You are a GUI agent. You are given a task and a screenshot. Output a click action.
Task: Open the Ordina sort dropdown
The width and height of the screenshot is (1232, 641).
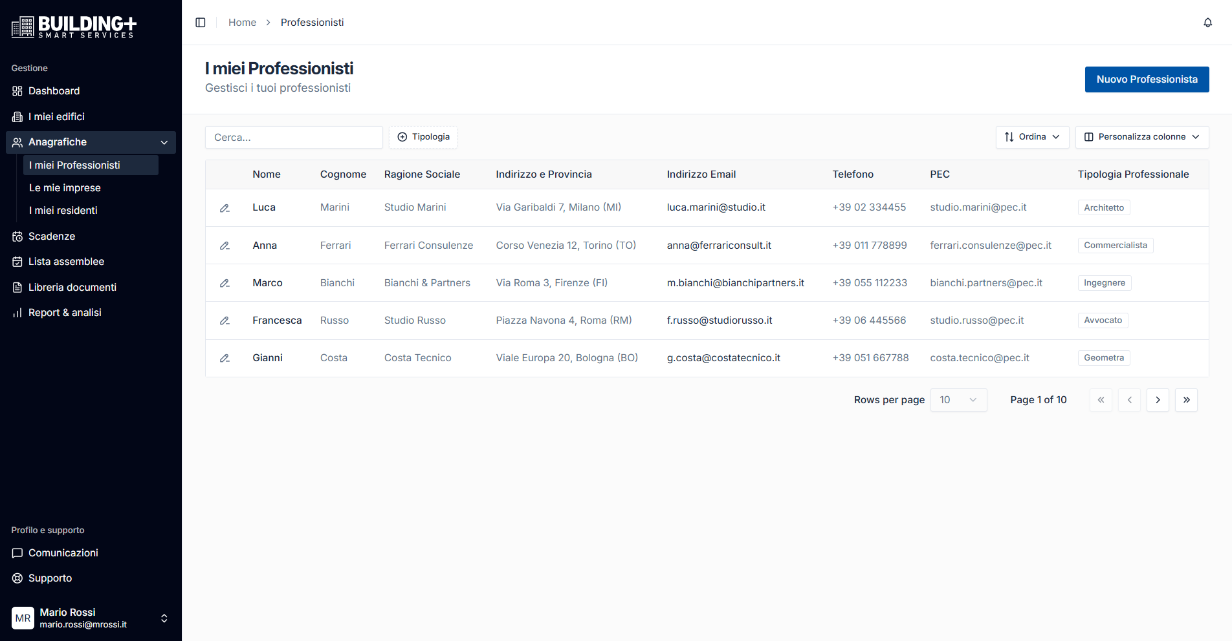[1032, 137]
